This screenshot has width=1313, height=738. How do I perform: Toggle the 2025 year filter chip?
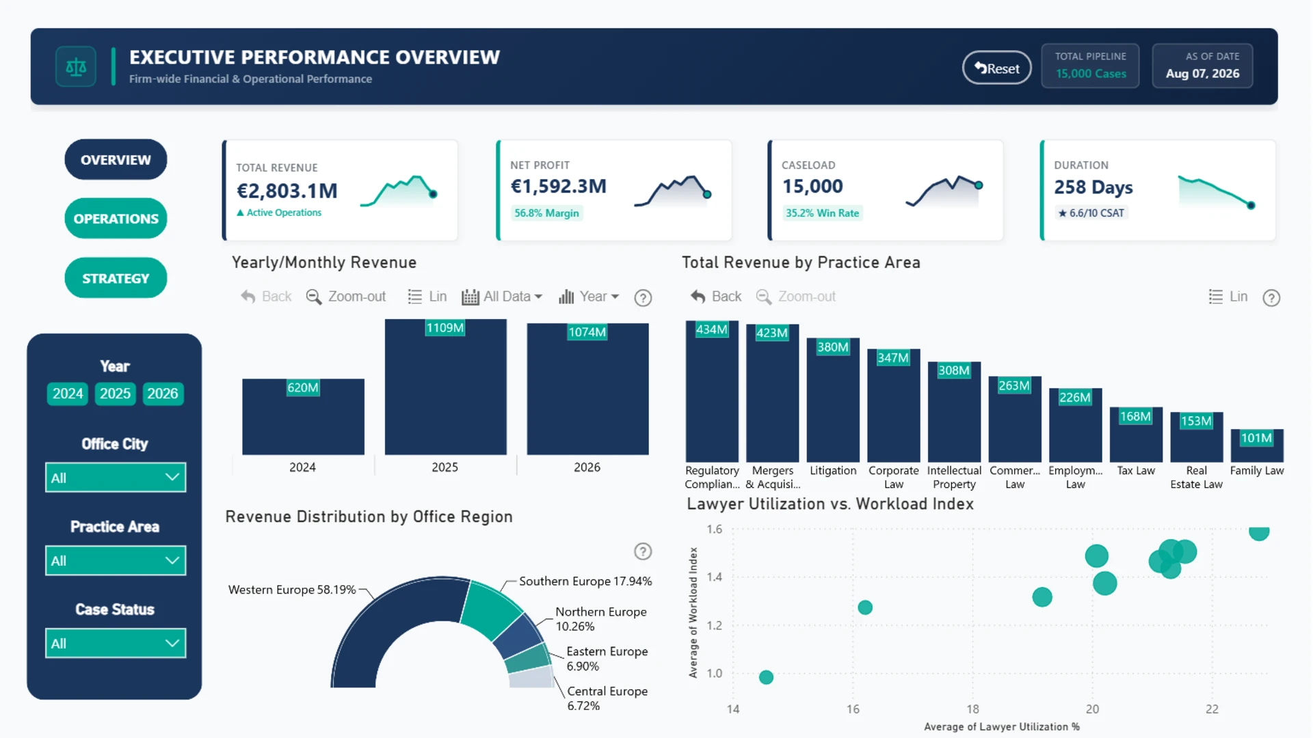(115, 394)
